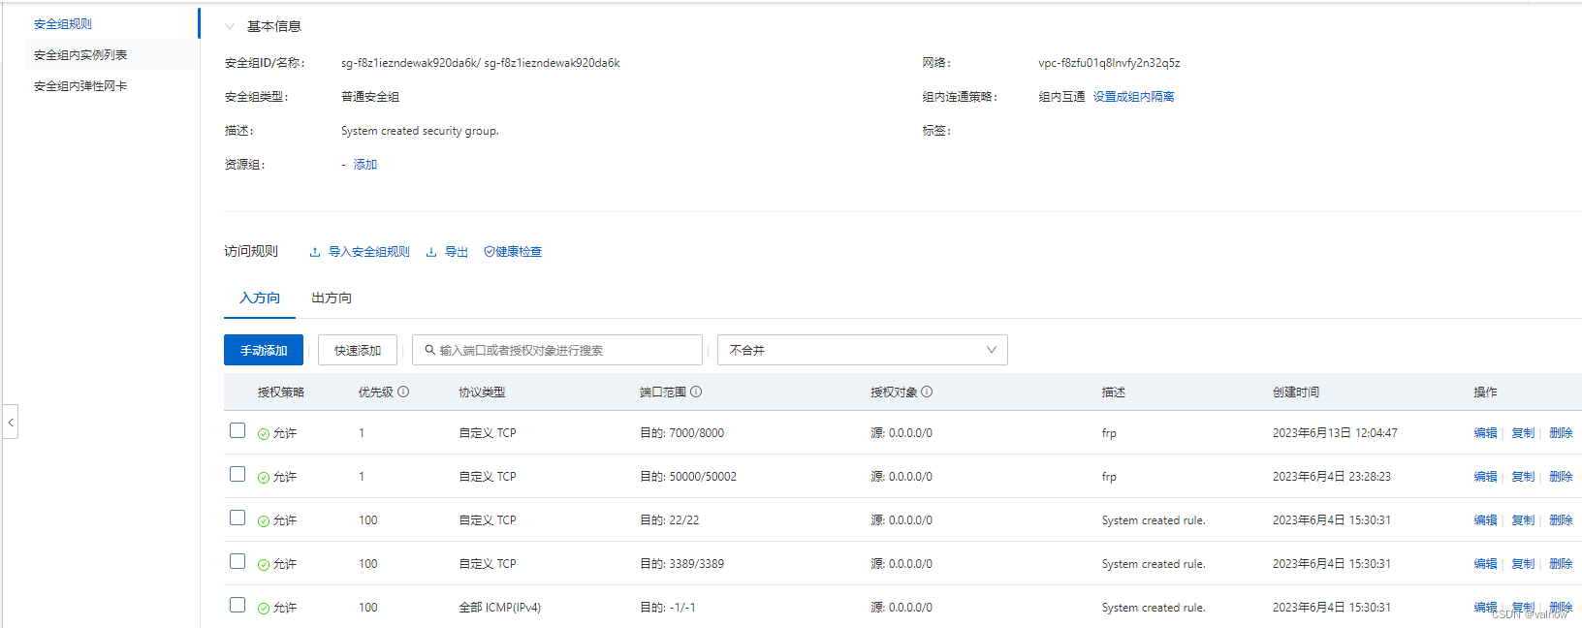Collapse the left sidebar with arrow handle

pyautogui.click(x=11, y=422)
